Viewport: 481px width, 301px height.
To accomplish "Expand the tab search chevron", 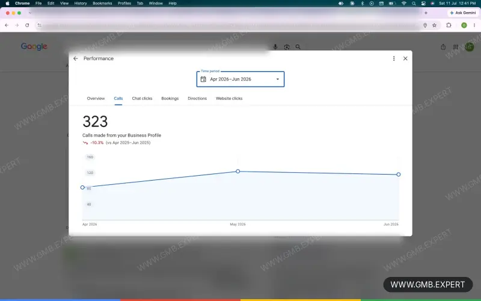I will (x=29, y=13).
